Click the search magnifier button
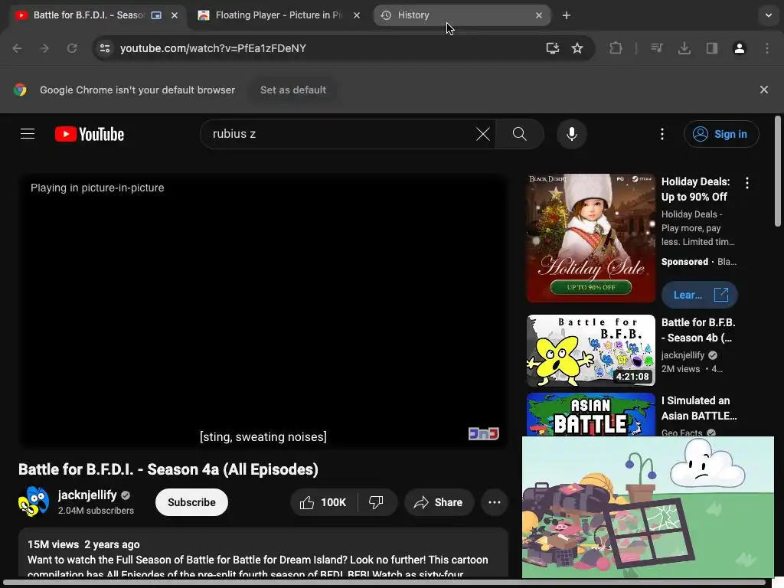 (520, 134)
